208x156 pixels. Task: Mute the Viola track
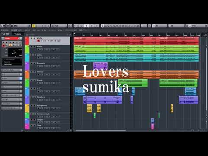(32, 47)
